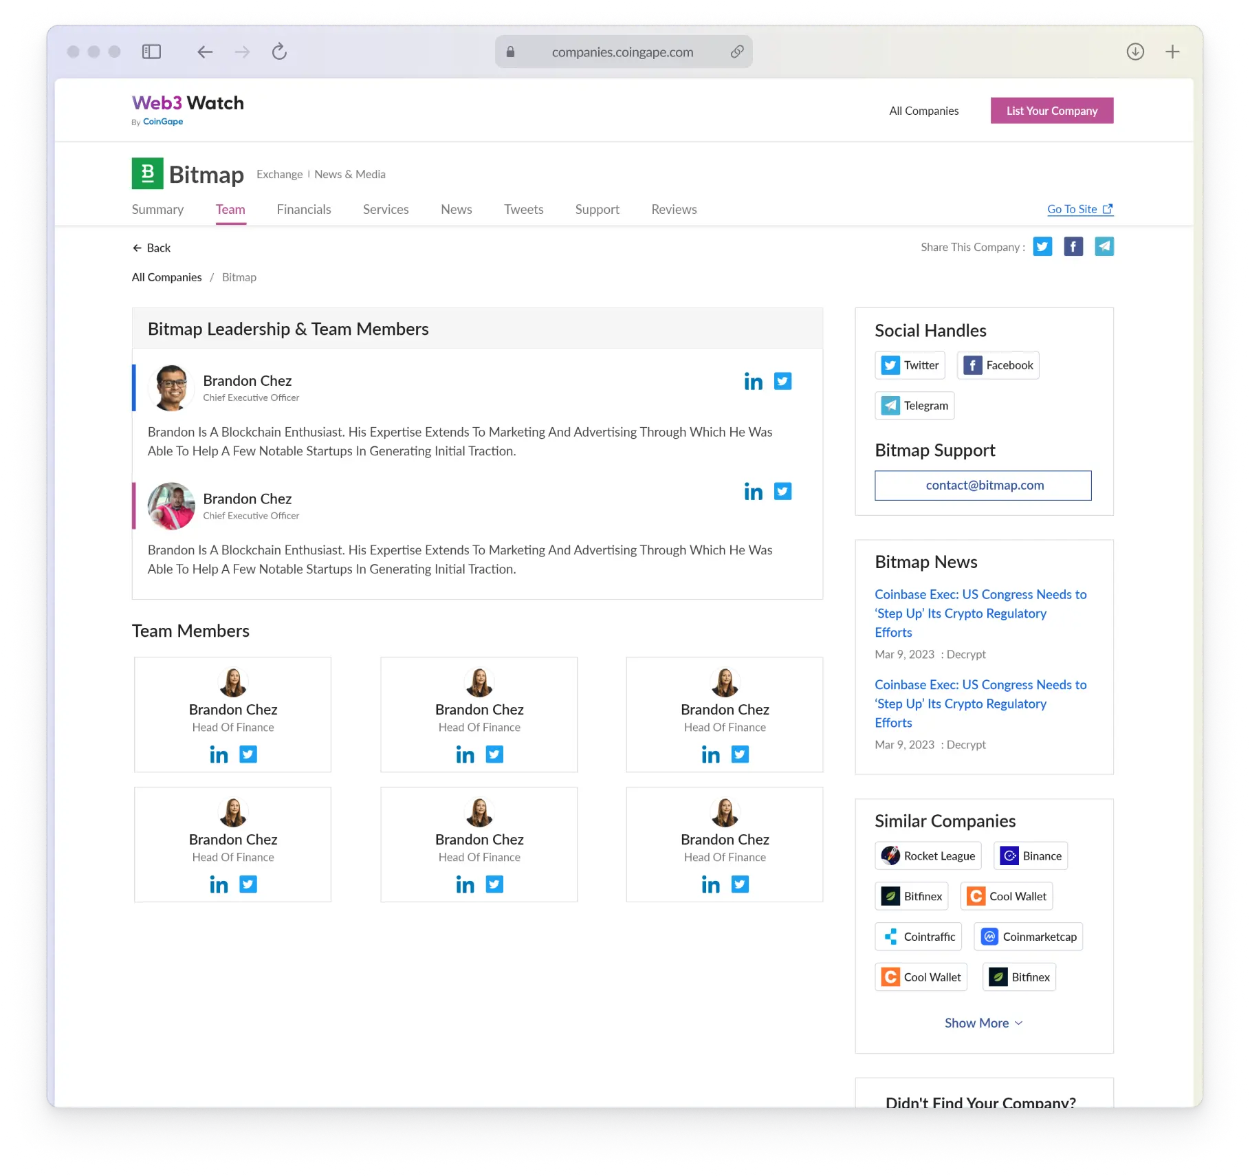Switch to the News tab
The height and width of the screenshot is (1176, 1250).
pyautogui.click(x=457, y=209)
